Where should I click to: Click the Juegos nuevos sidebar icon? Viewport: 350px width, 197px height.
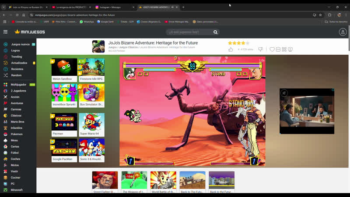coord(6,45)
